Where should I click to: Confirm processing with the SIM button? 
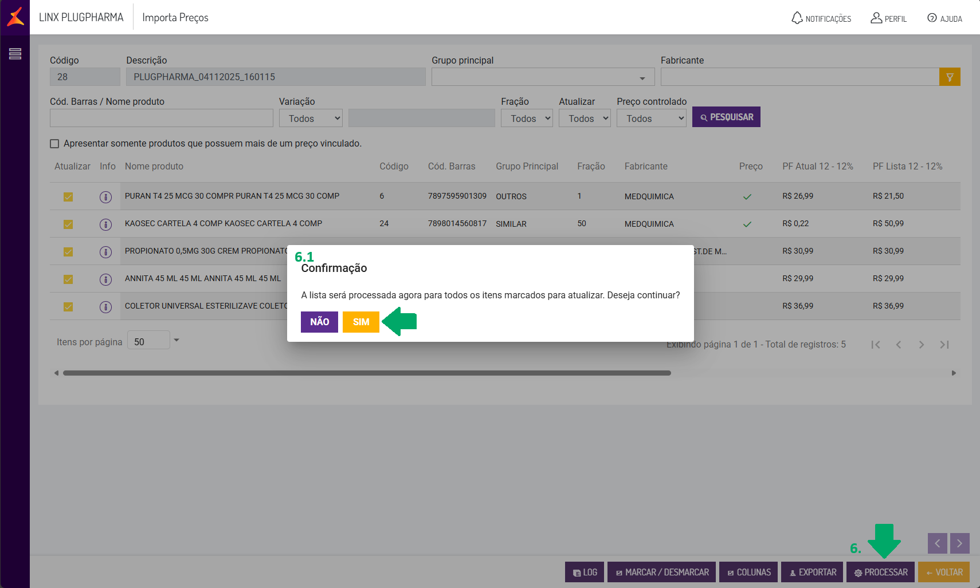click(360, 322)
